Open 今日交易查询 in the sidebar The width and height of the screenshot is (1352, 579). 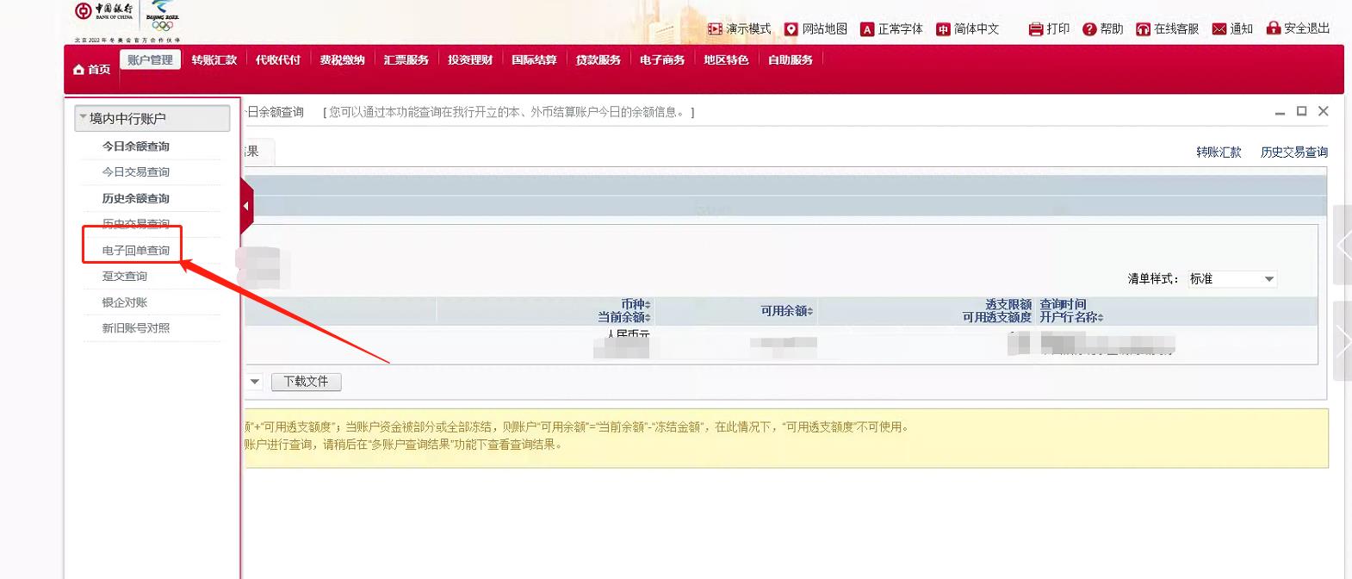(x=135, y=172)
